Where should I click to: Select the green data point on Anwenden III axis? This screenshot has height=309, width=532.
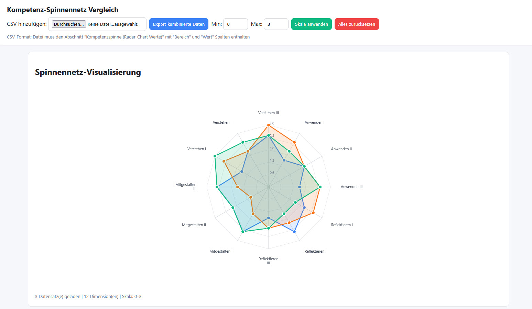pyautogui.click(x=320, y=187)
